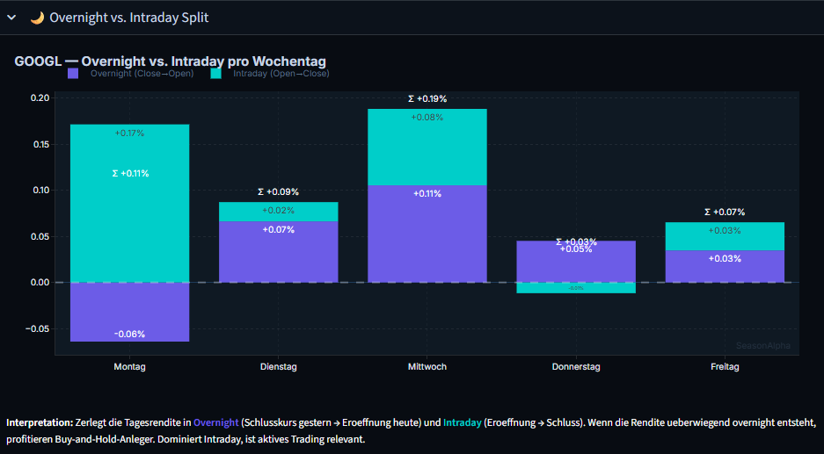Click the Overnight (Close→Open) legend label
This screenshot has height=454, width=824.
click(x=142, y=74)
